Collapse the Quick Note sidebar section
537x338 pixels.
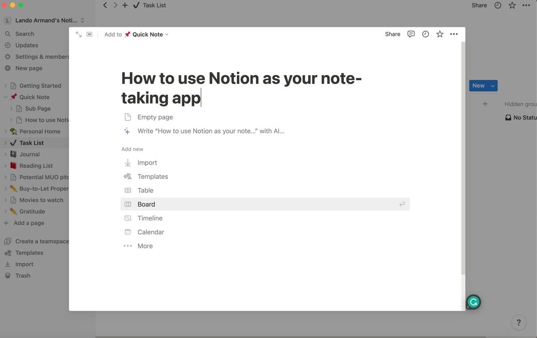point(5,97)
